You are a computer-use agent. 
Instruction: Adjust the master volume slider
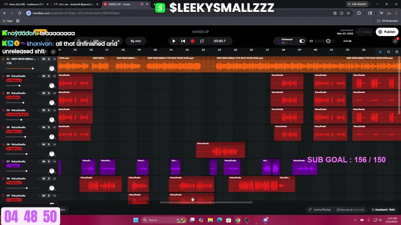tap(325, 41)
